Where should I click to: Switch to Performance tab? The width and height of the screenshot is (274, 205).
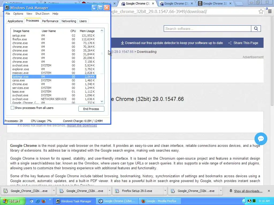tap(50, 21)
